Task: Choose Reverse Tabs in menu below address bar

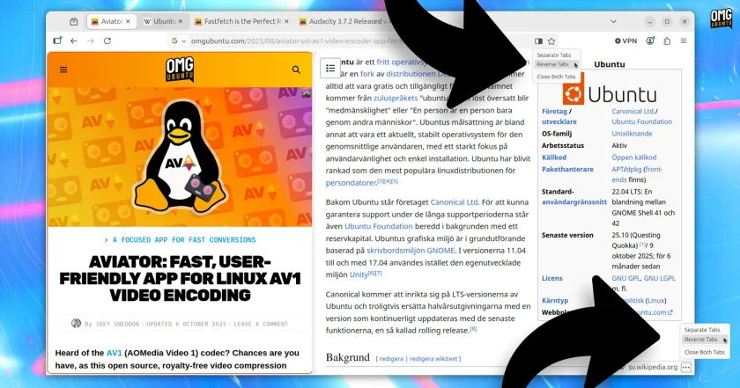Action: pos(552,64)
